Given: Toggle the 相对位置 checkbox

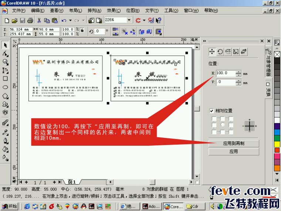Looking at the screenshot, I should point(211,111).
